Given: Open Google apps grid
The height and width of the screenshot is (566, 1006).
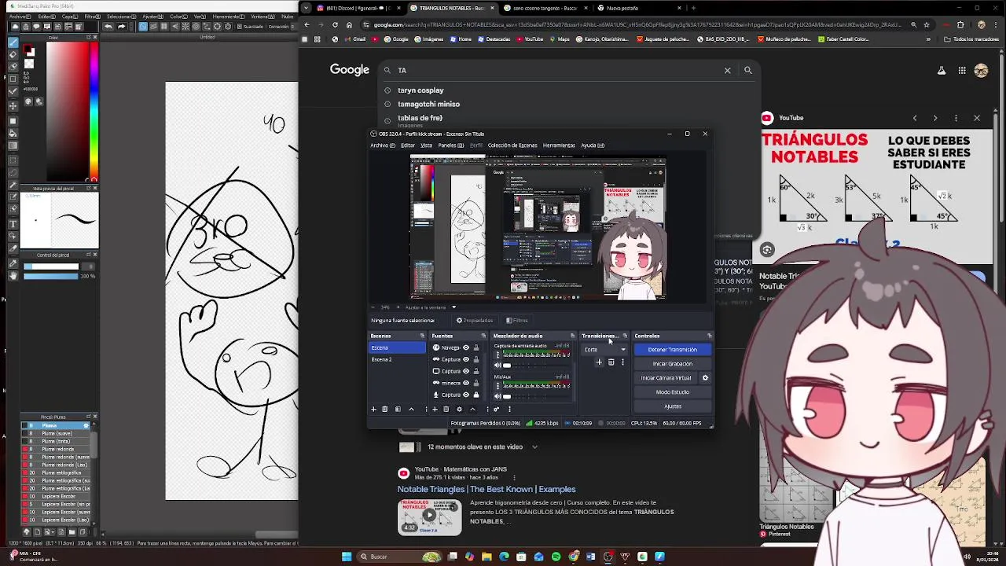Looking at the screenshot, I should coord(961,70).
